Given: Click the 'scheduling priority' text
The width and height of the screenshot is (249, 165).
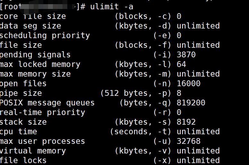Looking at the screenshot, I should click(x=45, y=35).
